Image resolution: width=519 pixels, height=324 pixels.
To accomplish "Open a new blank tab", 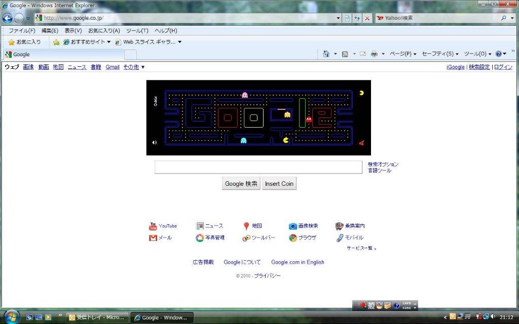I will click(130, 55).
